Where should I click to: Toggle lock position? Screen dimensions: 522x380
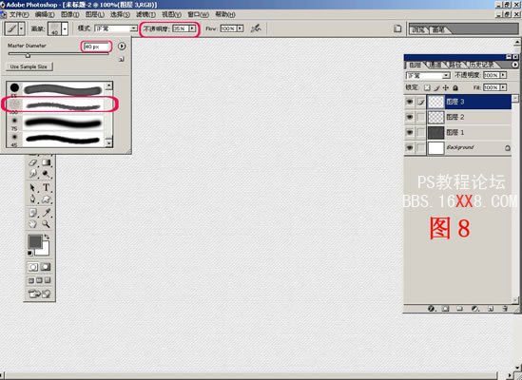click(x=446, y=87)
